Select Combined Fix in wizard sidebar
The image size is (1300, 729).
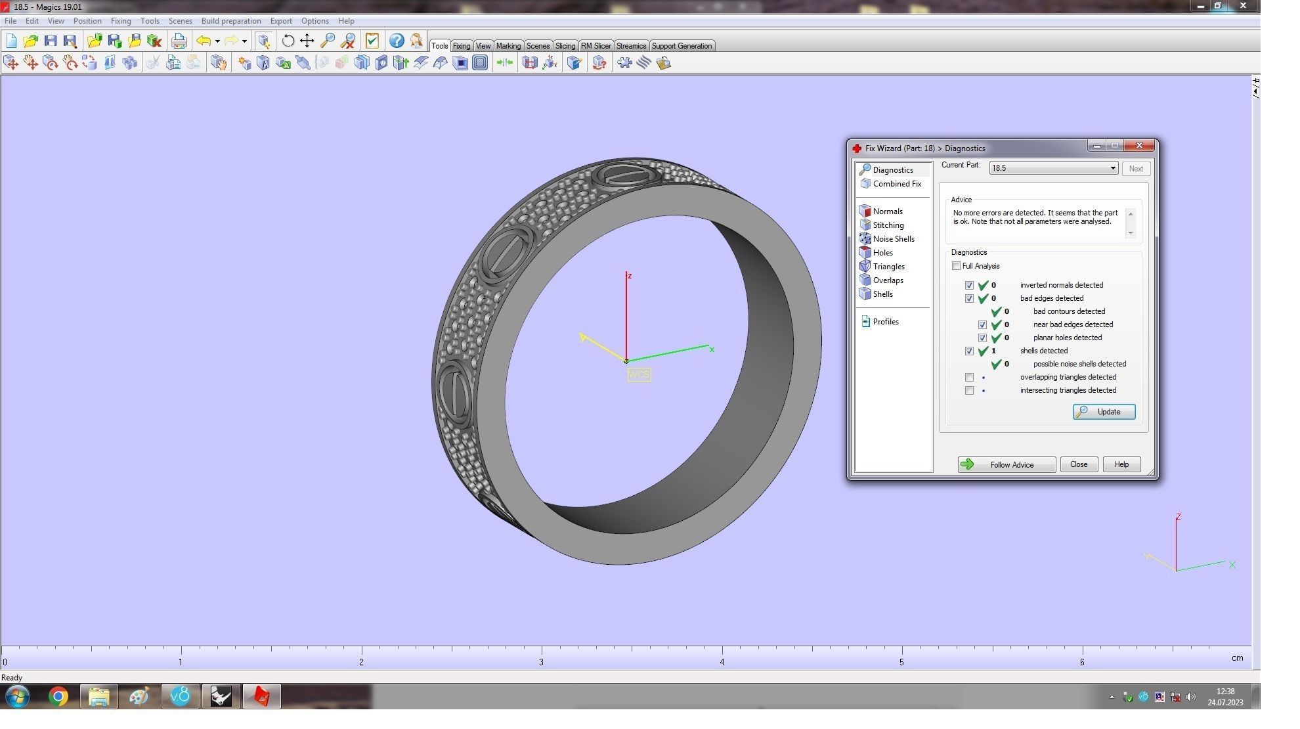(891, 184)
